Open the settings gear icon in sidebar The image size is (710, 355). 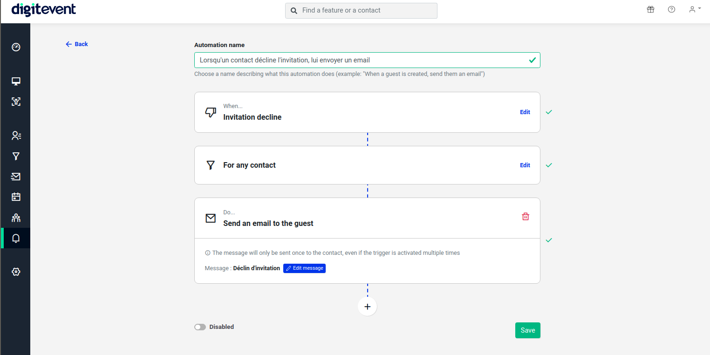(16, 272)
